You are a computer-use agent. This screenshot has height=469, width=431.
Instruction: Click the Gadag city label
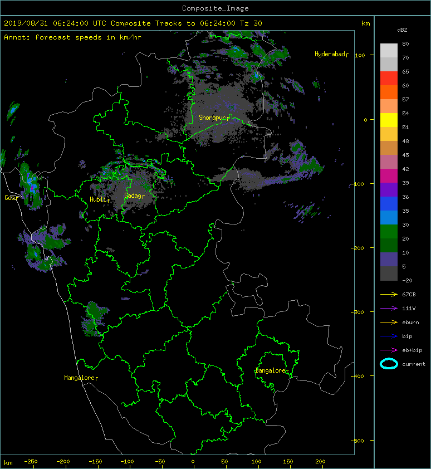click(x=133, y=196)
